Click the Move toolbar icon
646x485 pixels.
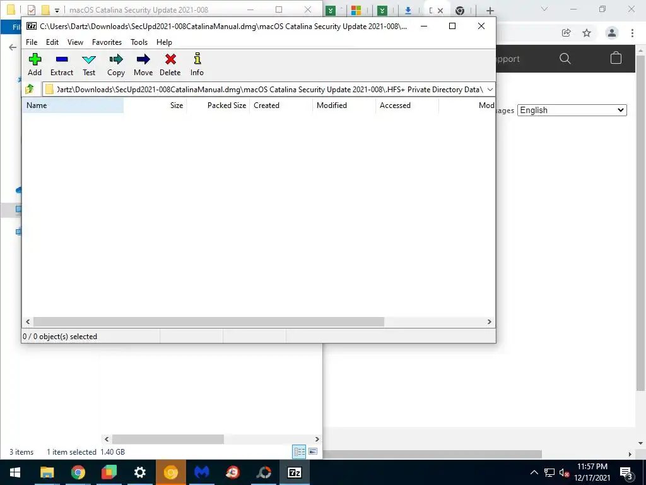(x=143, y=64)
